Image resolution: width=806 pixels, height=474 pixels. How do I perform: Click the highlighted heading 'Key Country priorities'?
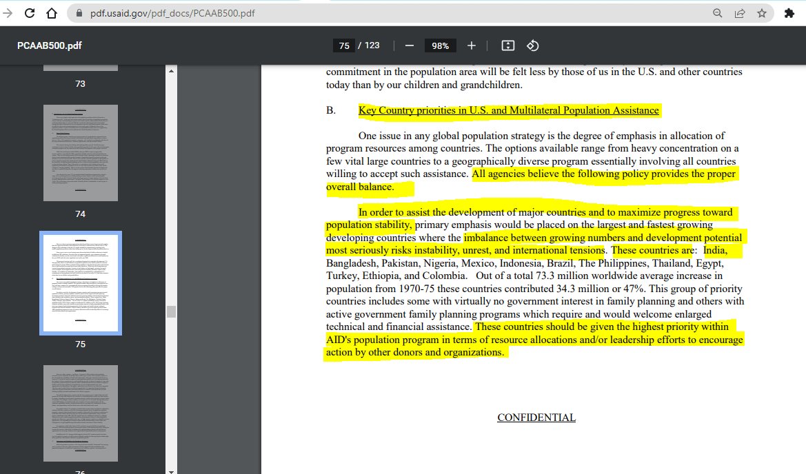pos(508,110)
